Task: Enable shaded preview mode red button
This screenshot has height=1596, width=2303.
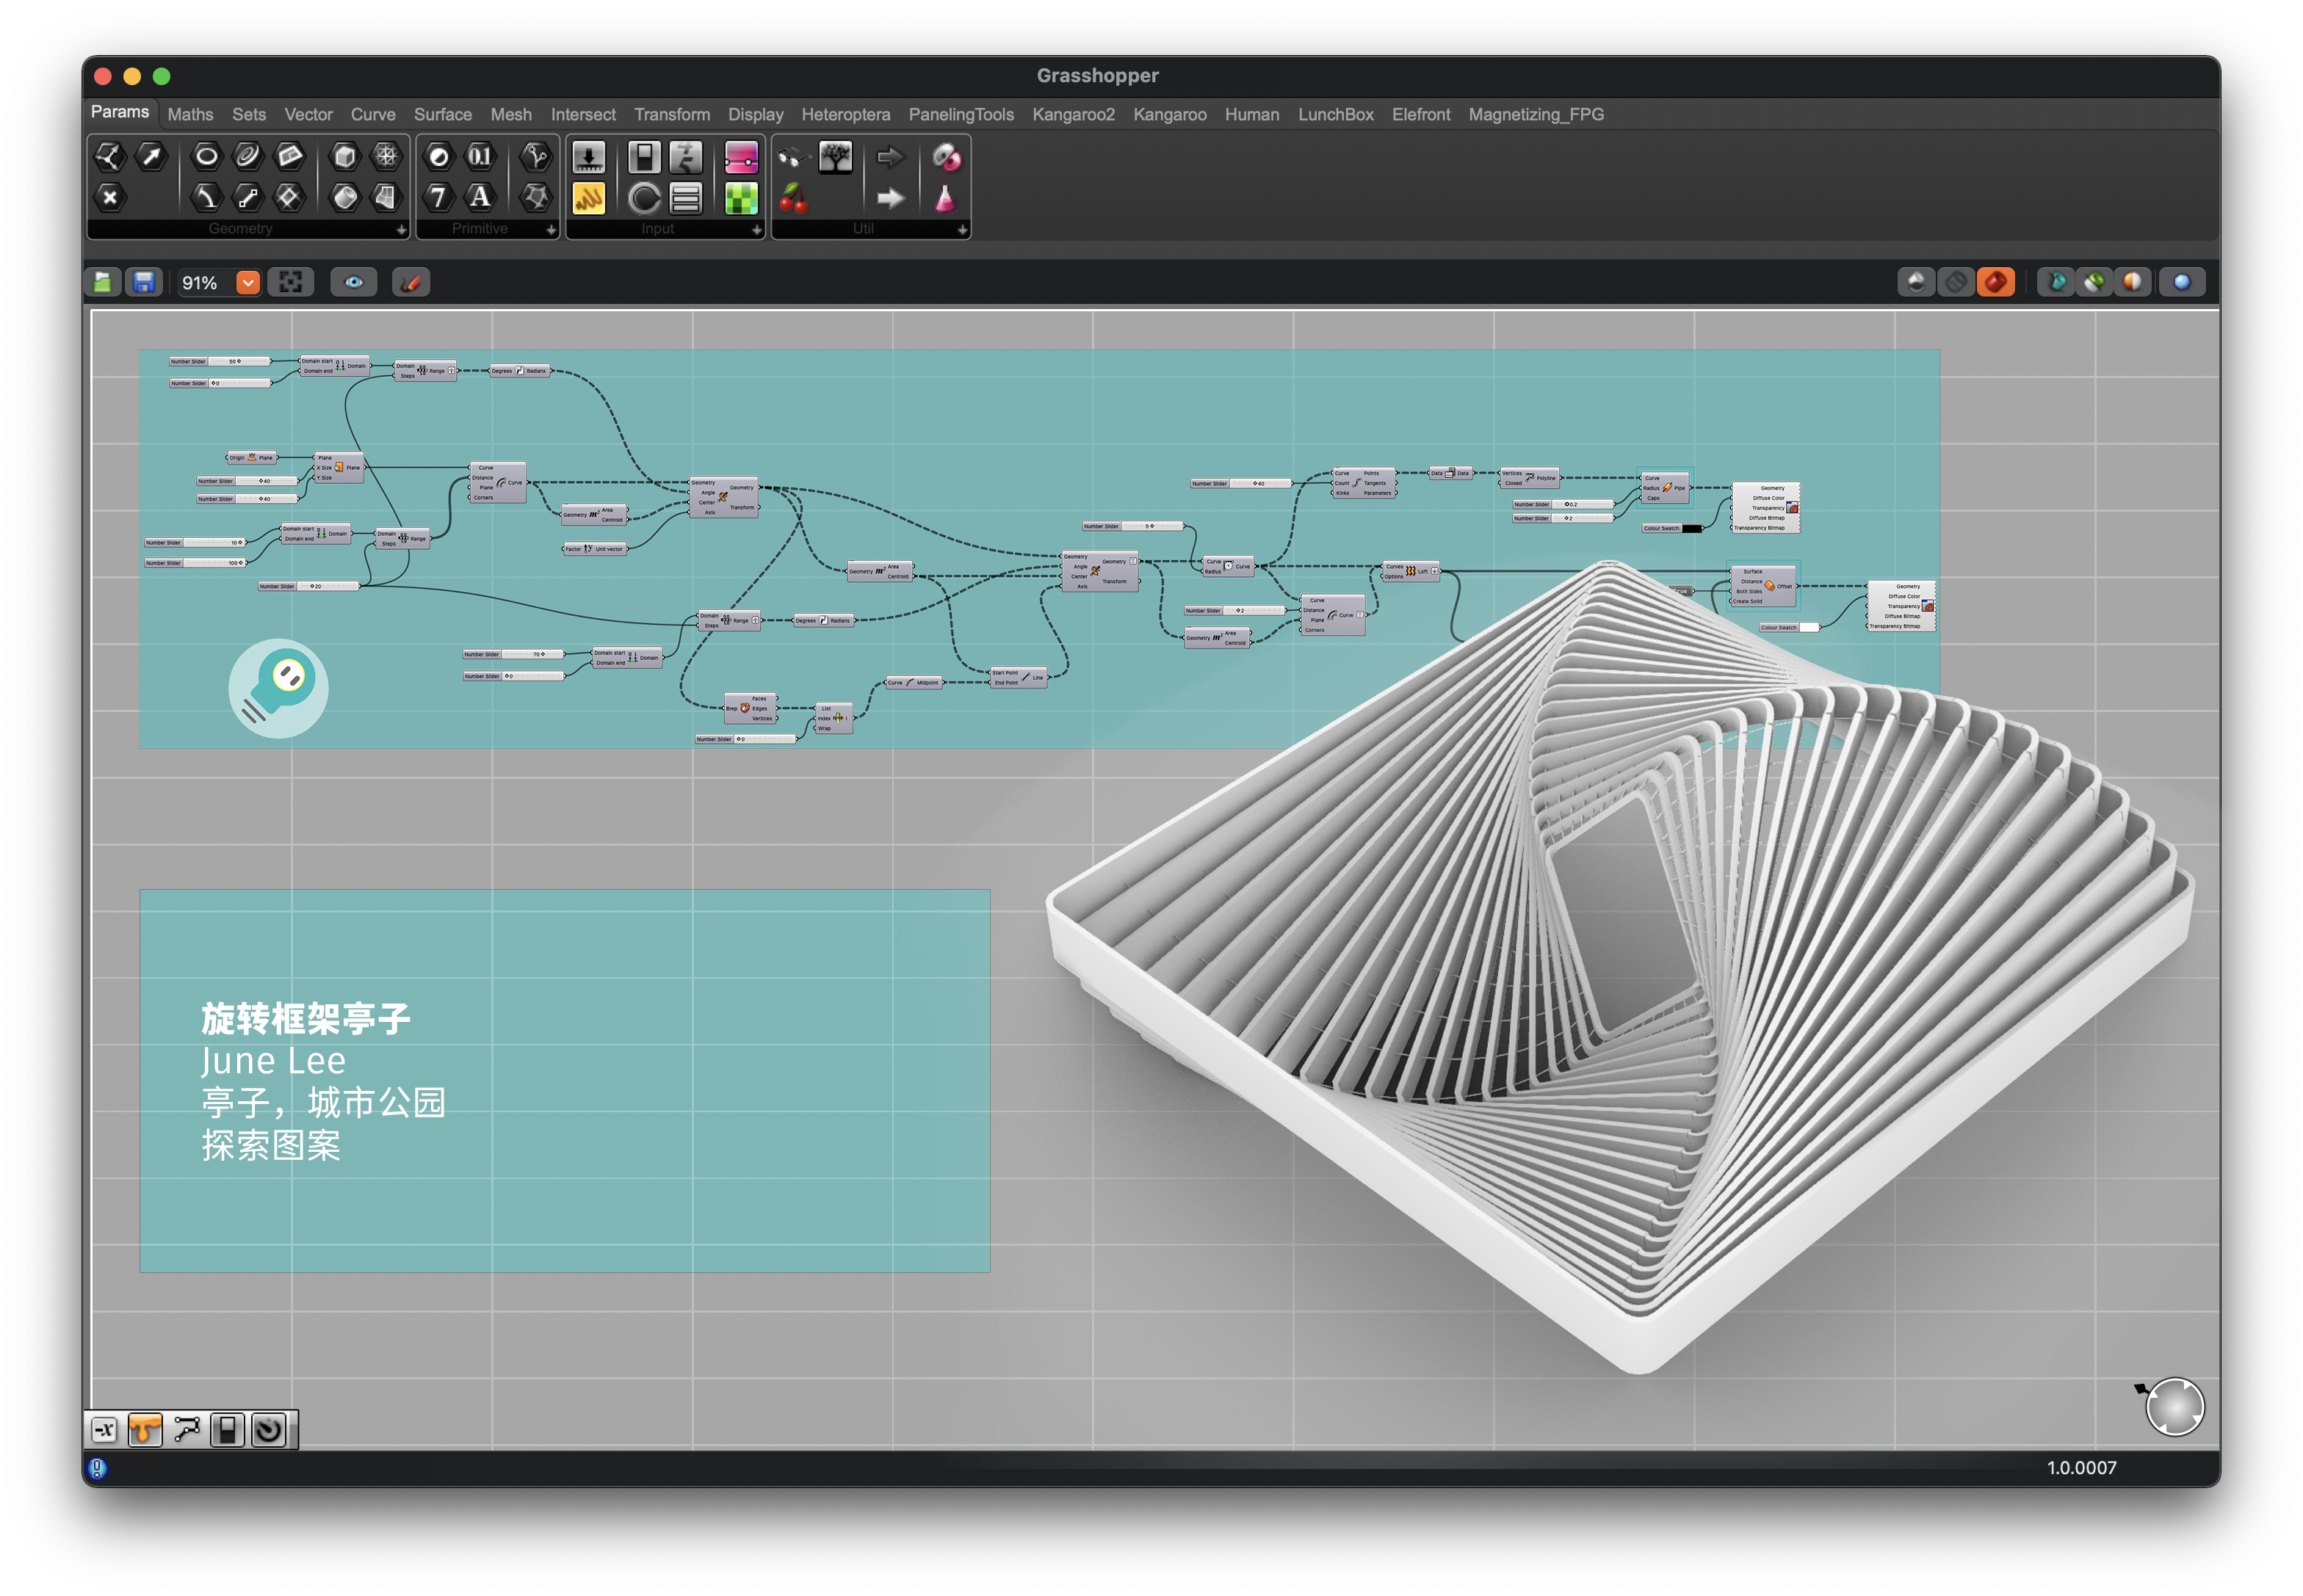Action: (x=1995, y=283)
